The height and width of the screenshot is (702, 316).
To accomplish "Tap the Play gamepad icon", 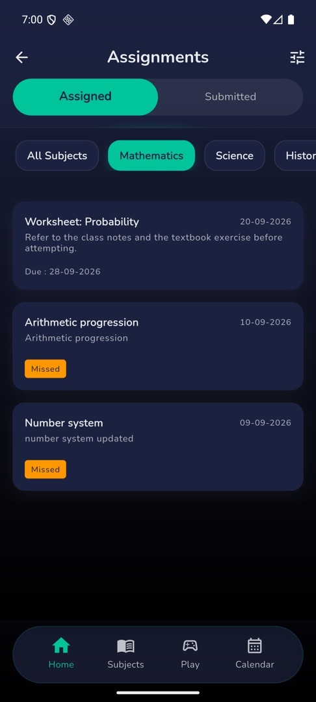I will click(191, 645).
